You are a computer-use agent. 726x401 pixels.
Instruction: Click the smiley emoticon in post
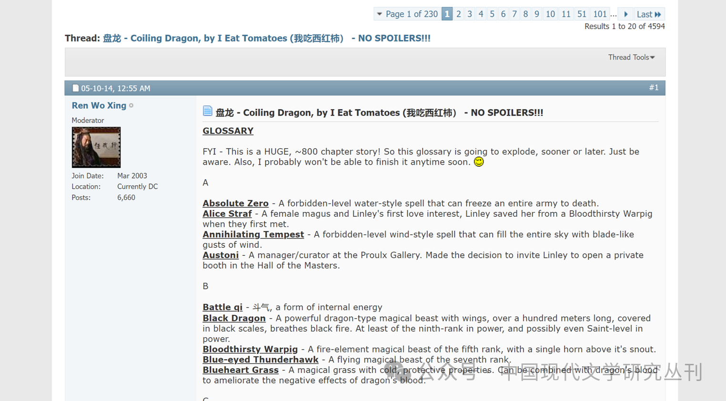point(479,162)
